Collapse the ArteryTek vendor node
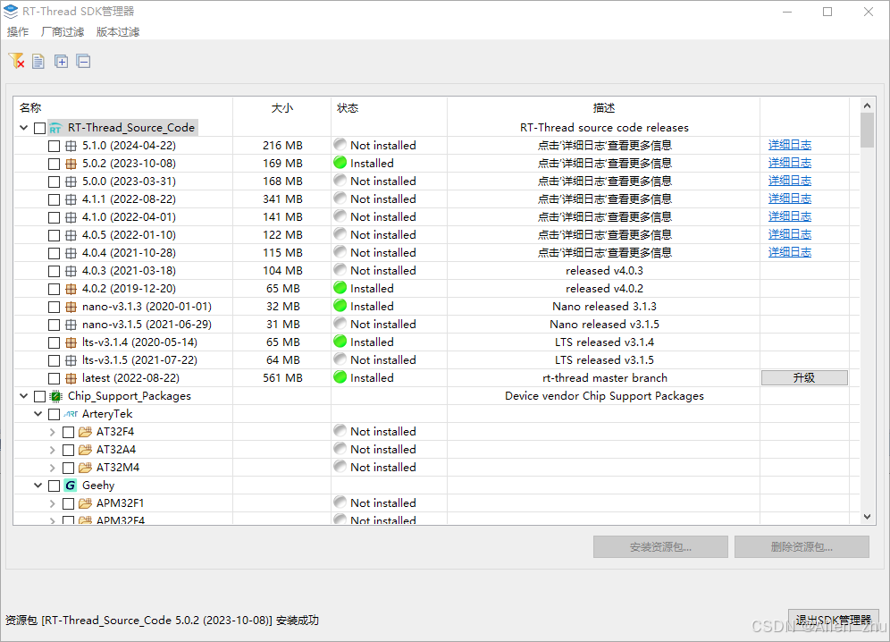Screen dimensions: 890x642 [38, 414]
